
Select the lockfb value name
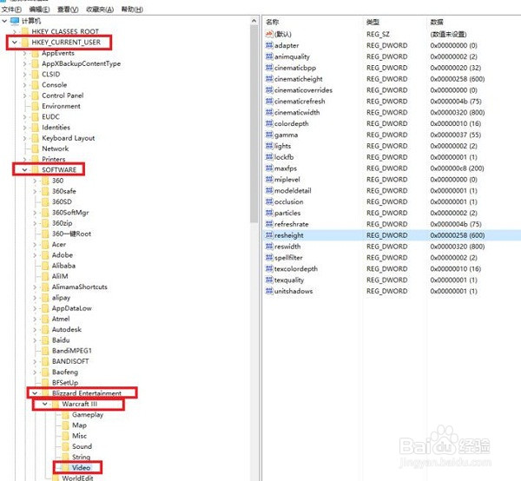(x=284, y=157)
